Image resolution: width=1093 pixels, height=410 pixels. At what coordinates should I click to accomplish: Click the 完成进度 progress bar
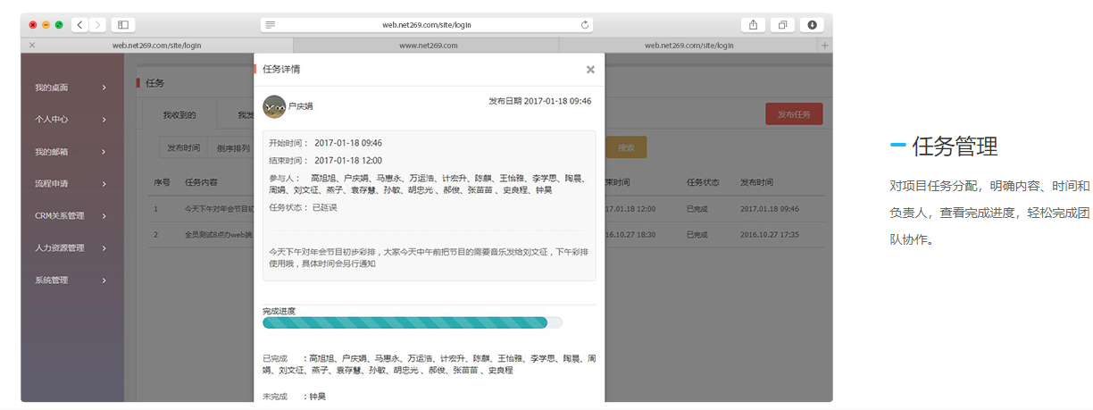[x=413, y=322]
